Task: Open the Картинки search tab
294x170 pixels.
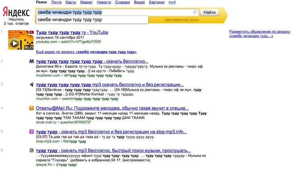Action: click(x=156, y=2)
